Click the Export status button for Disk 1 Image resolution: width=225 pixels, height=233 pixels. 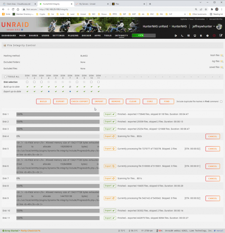(110, 114)
